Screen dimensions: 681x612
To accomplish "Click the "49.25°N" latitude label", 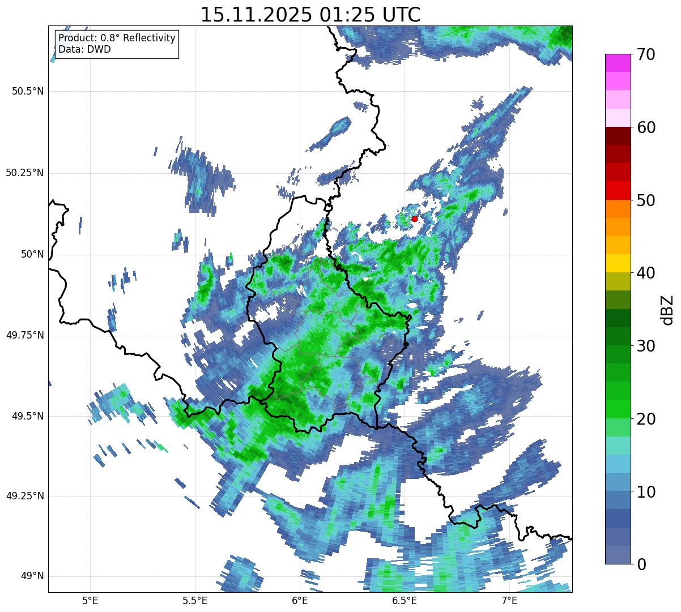I will click(x=25, y=497).
